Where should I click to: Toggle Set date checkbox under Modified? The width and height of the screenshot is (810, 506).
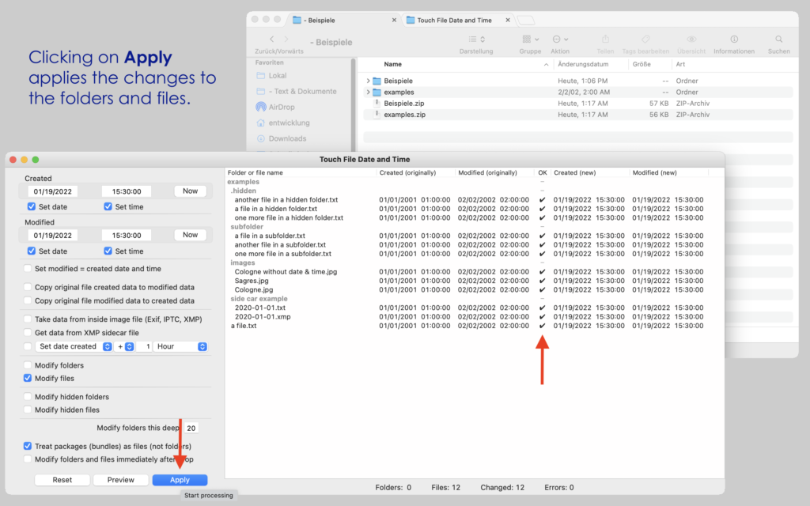pyautogui.click(x=32, y=251)
